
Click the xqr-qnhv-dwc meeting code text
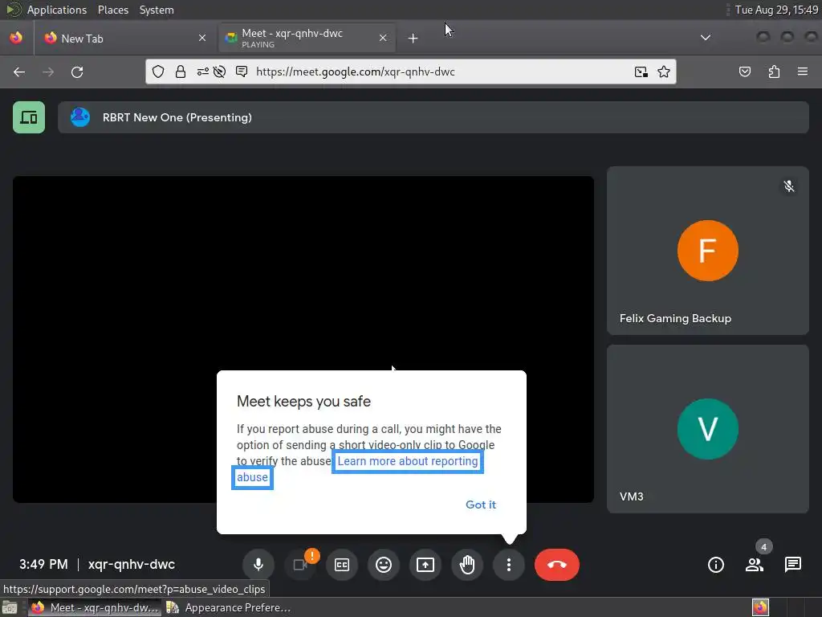coord(132,565)
